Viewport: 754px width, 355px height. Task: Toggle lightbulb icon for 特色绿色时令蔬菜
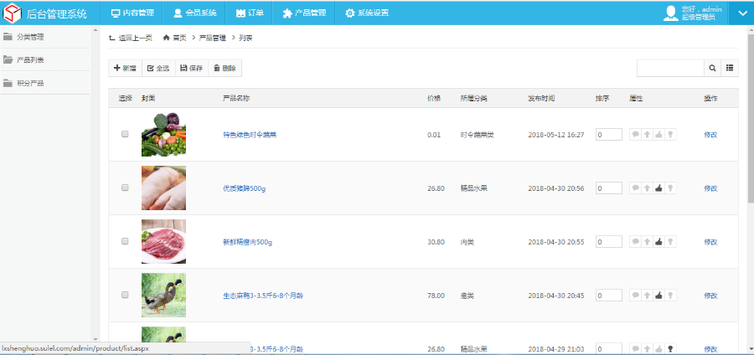tap(670, 135)
